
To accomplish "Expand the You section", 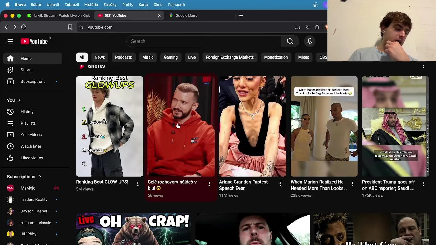I will (14, 100).
